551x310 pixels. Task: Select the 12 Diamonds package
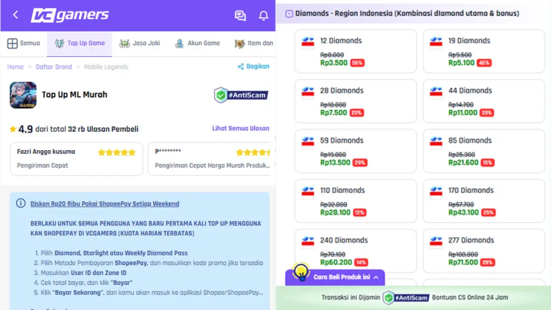(356, 51)
